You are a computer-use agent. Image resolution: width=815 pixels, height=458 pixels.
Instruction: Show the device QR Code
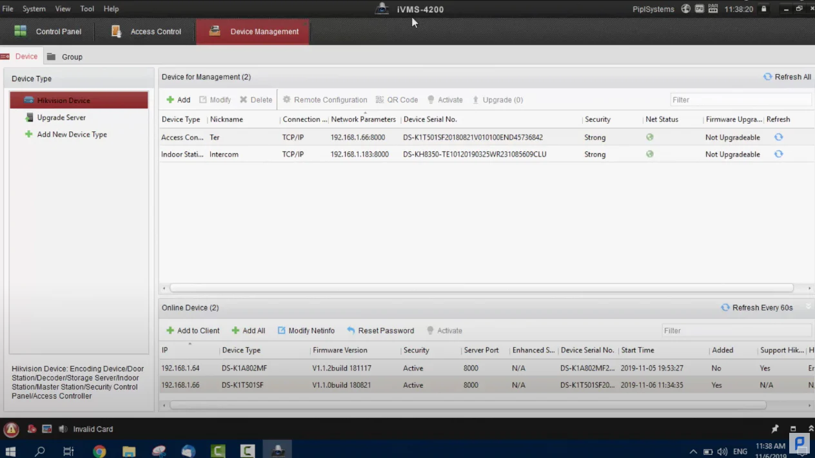point(397,100)
